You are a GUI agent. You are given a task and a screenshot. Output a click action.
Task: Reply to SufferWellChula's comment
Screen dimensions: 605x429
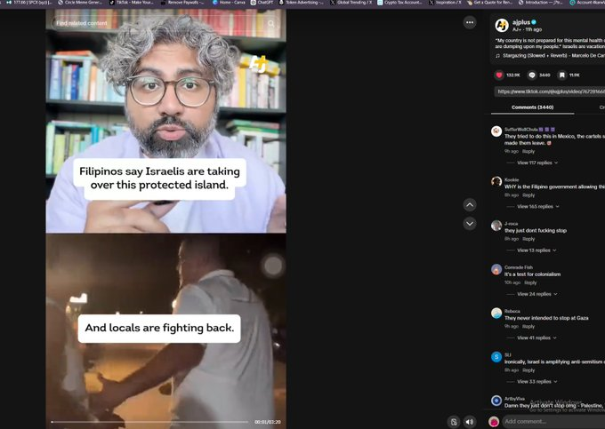[x=528, y=152]
